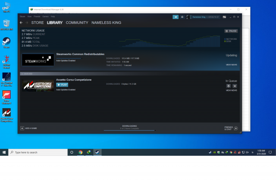The width and height of the screenshot is (276, 189).
Task: Click the Steam back navigation arrow
Action: [21, 22]
